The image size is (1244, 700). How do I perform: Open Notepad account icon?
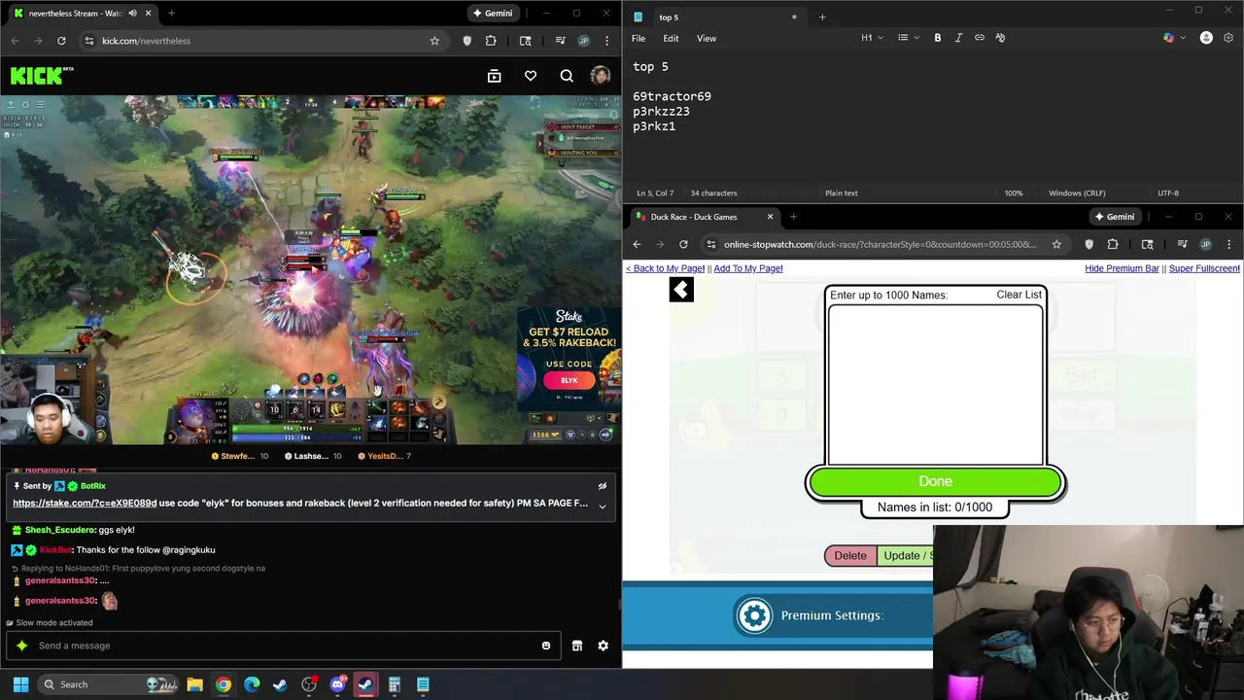click(x=1206, y=38)
